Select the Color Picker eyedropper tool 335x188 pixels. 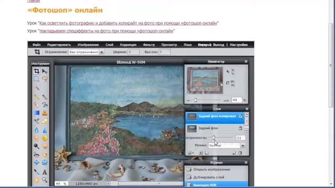[x=37, y=172]
